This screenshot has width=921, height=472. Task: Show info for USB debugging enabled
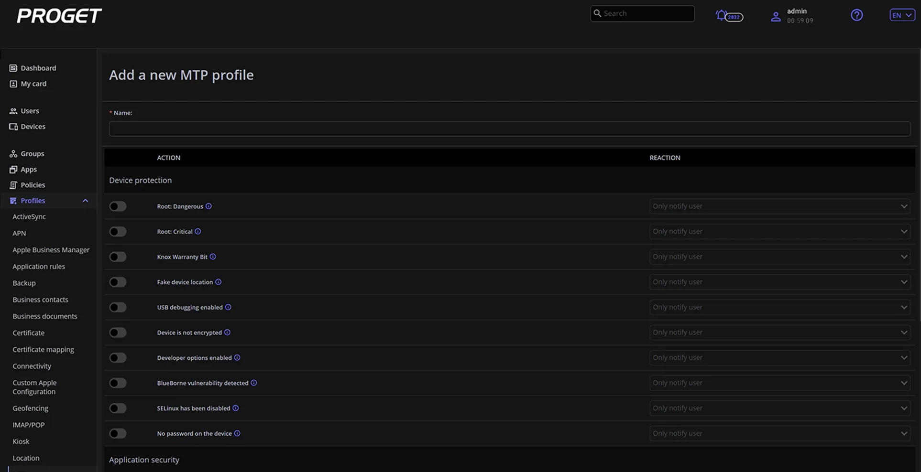(228, 307)
